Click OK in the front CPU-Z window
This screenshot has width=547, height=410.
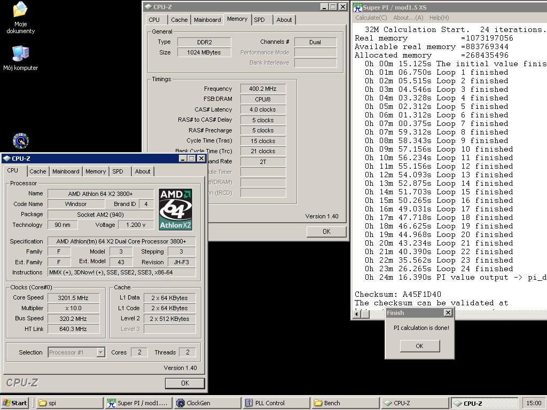click(x=185, y=383)
